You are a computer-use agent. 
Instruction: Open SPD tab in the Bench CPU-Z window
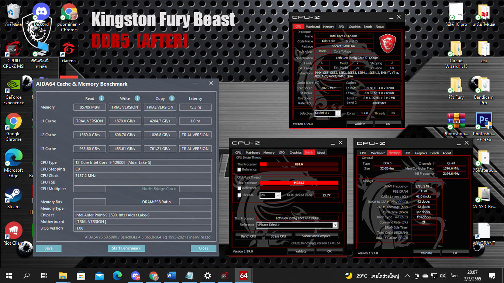(282, 153)
